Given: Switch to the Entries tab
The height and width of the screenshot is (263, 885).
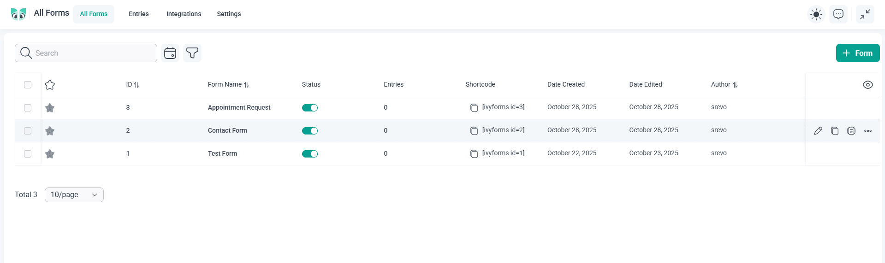Looking at the screenshot, I should [x=138, y=14].
